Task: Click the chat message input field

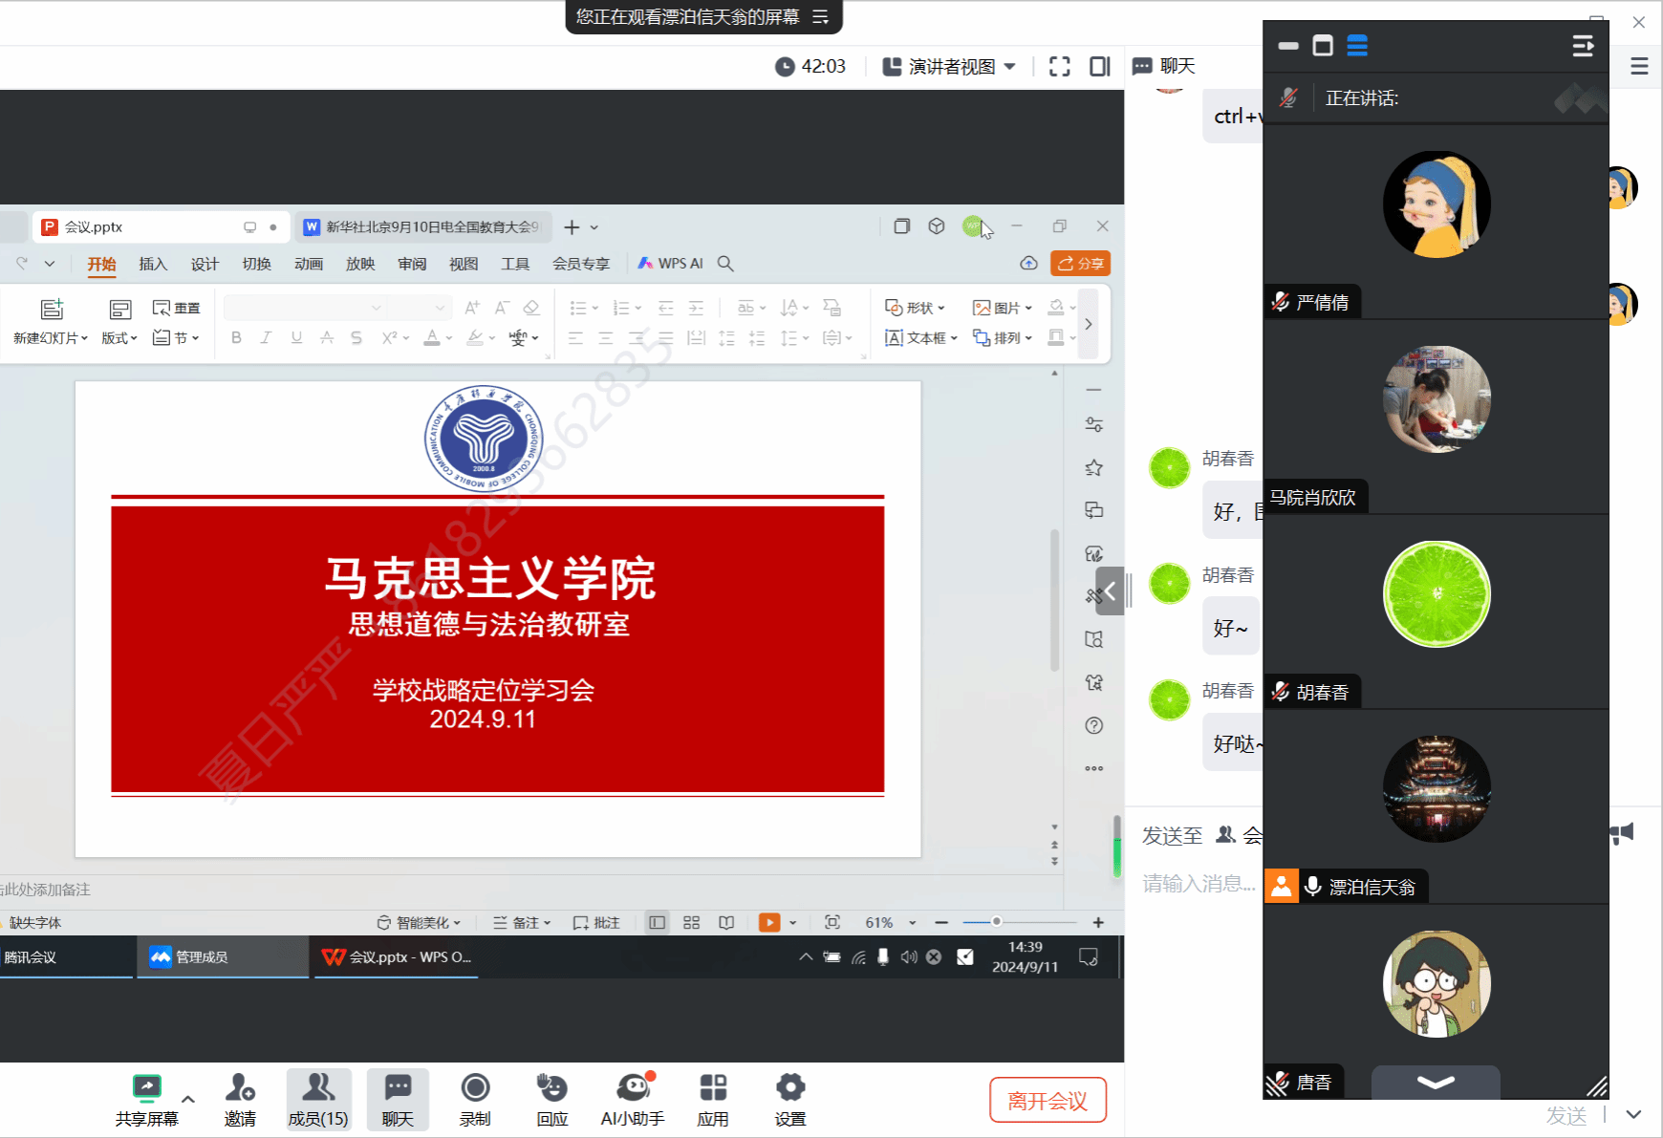Action: click(1199, 884)
